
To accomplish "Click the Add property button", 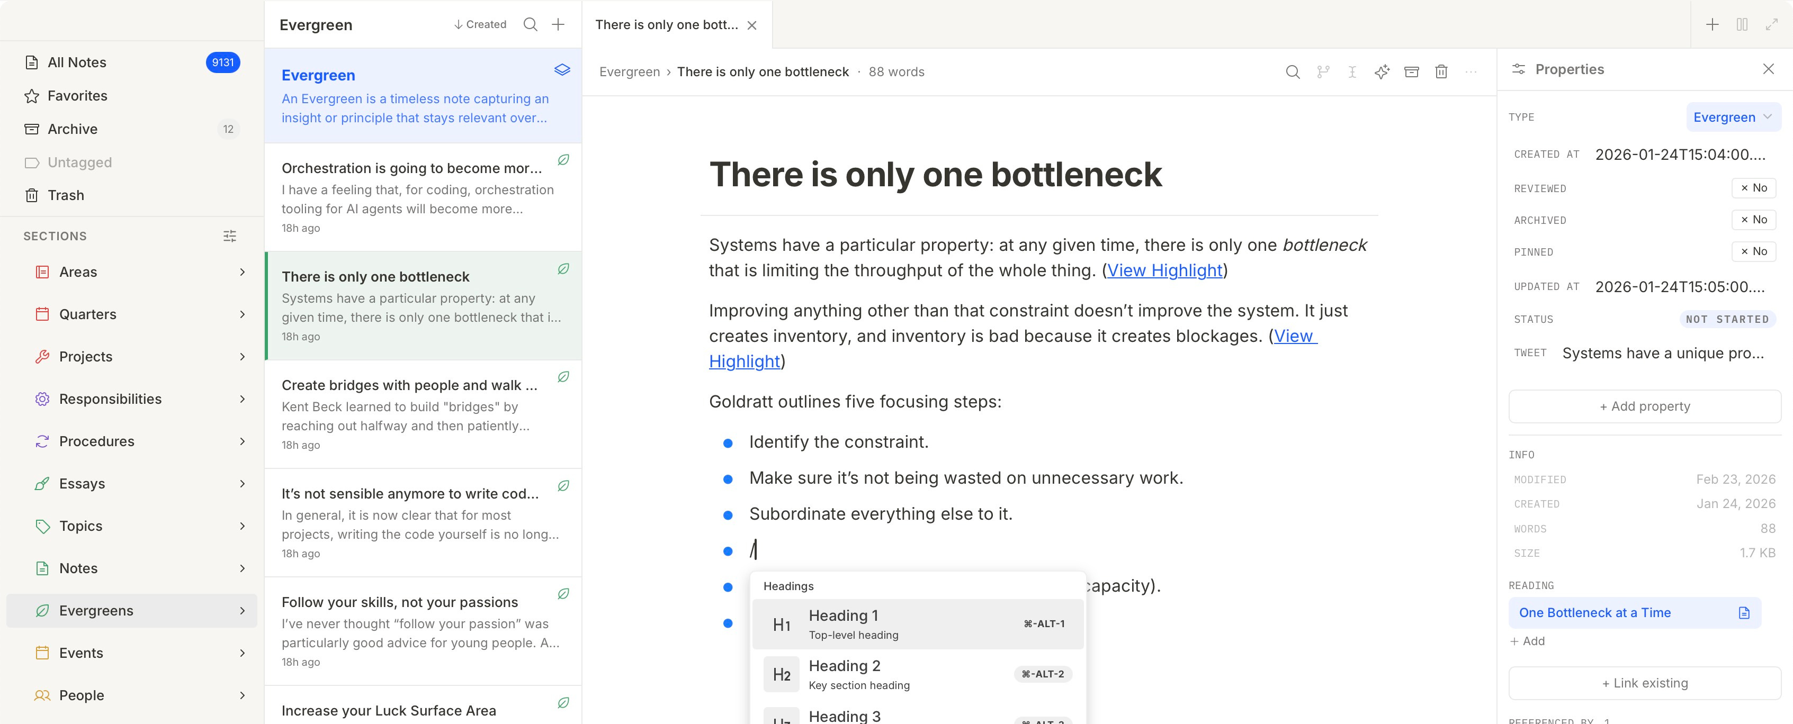I will pyautogui.click(x=1644, y=406).
